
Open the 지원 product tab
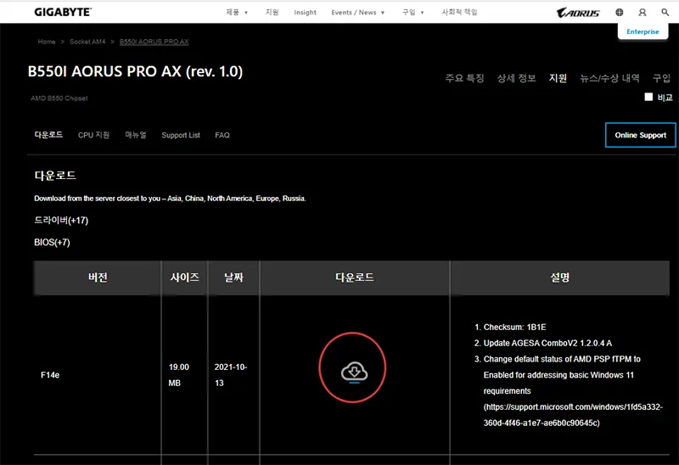(558, 78)
